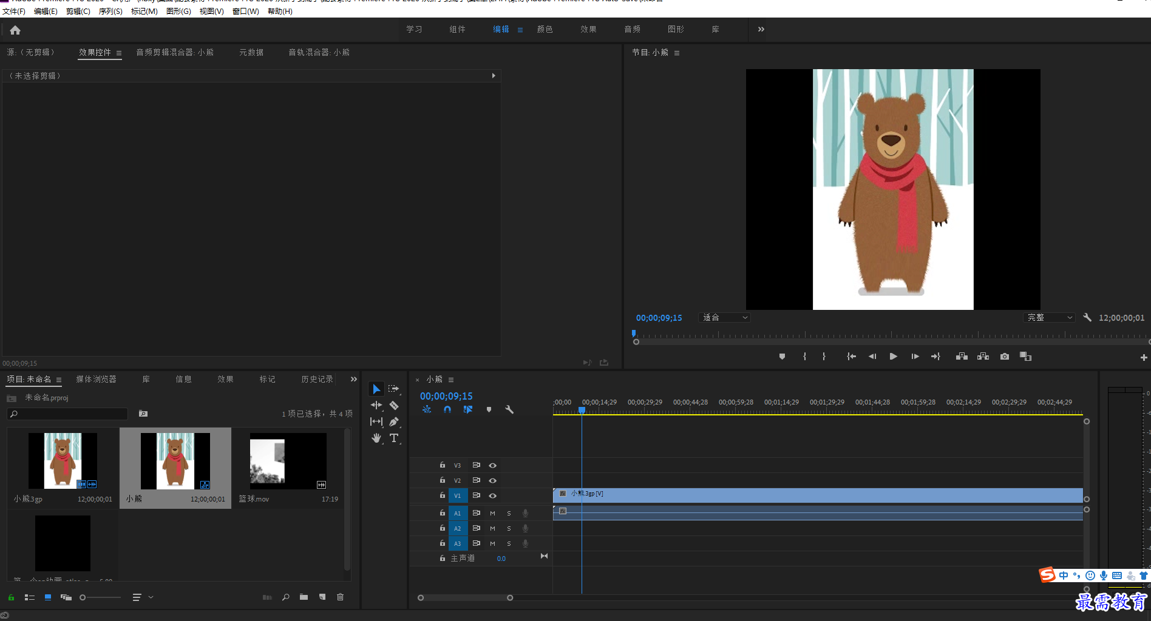Expand clip selector arrow in effect controls

(494, 76)
